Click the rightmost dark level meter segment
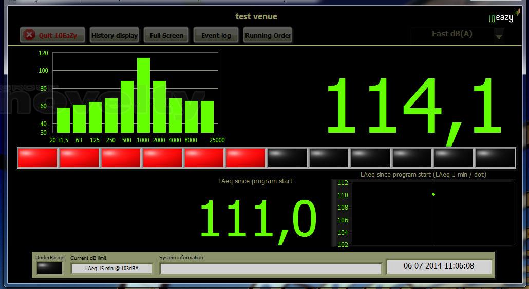Screen dimensions: 529x289 [495, 158]
